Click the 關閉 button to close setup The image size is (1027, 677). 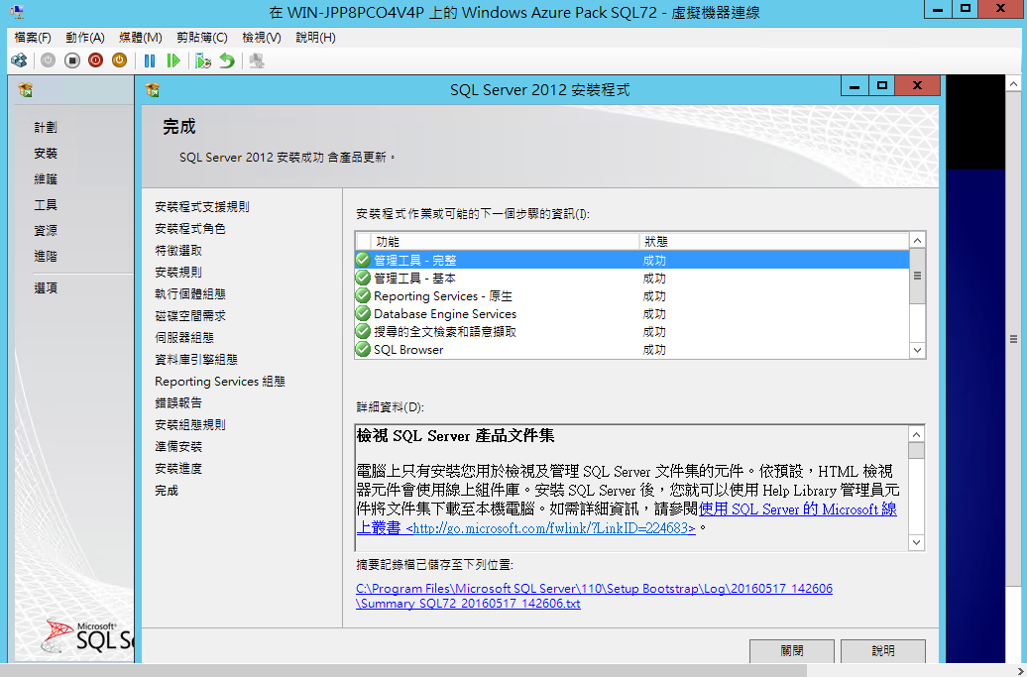pos(792,651)
